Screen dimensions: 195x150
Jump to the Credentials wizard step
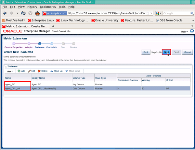pos(52,47)
